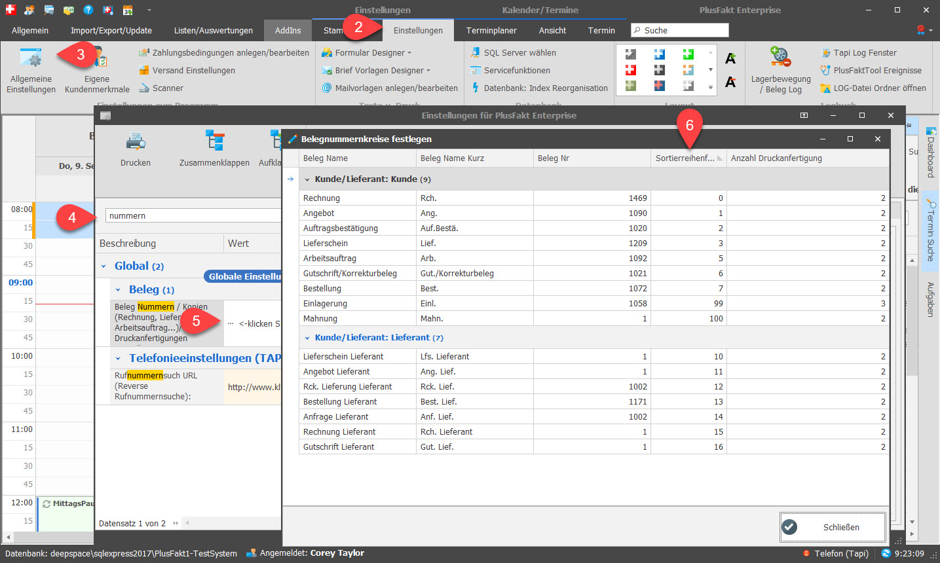Open Mailvorlagen anlegen/bearbeiten
The image size is (940, 563).
[x=389, y=88]
